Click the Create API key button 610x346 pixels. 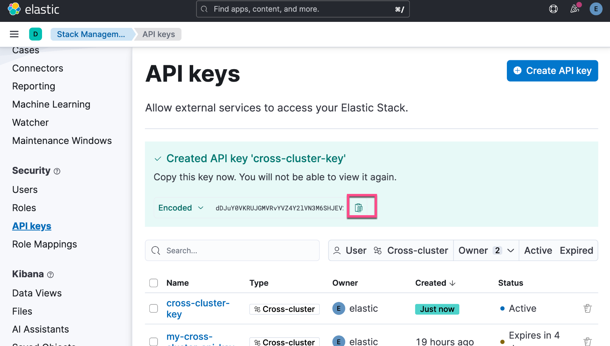click(x=552, y=71)
